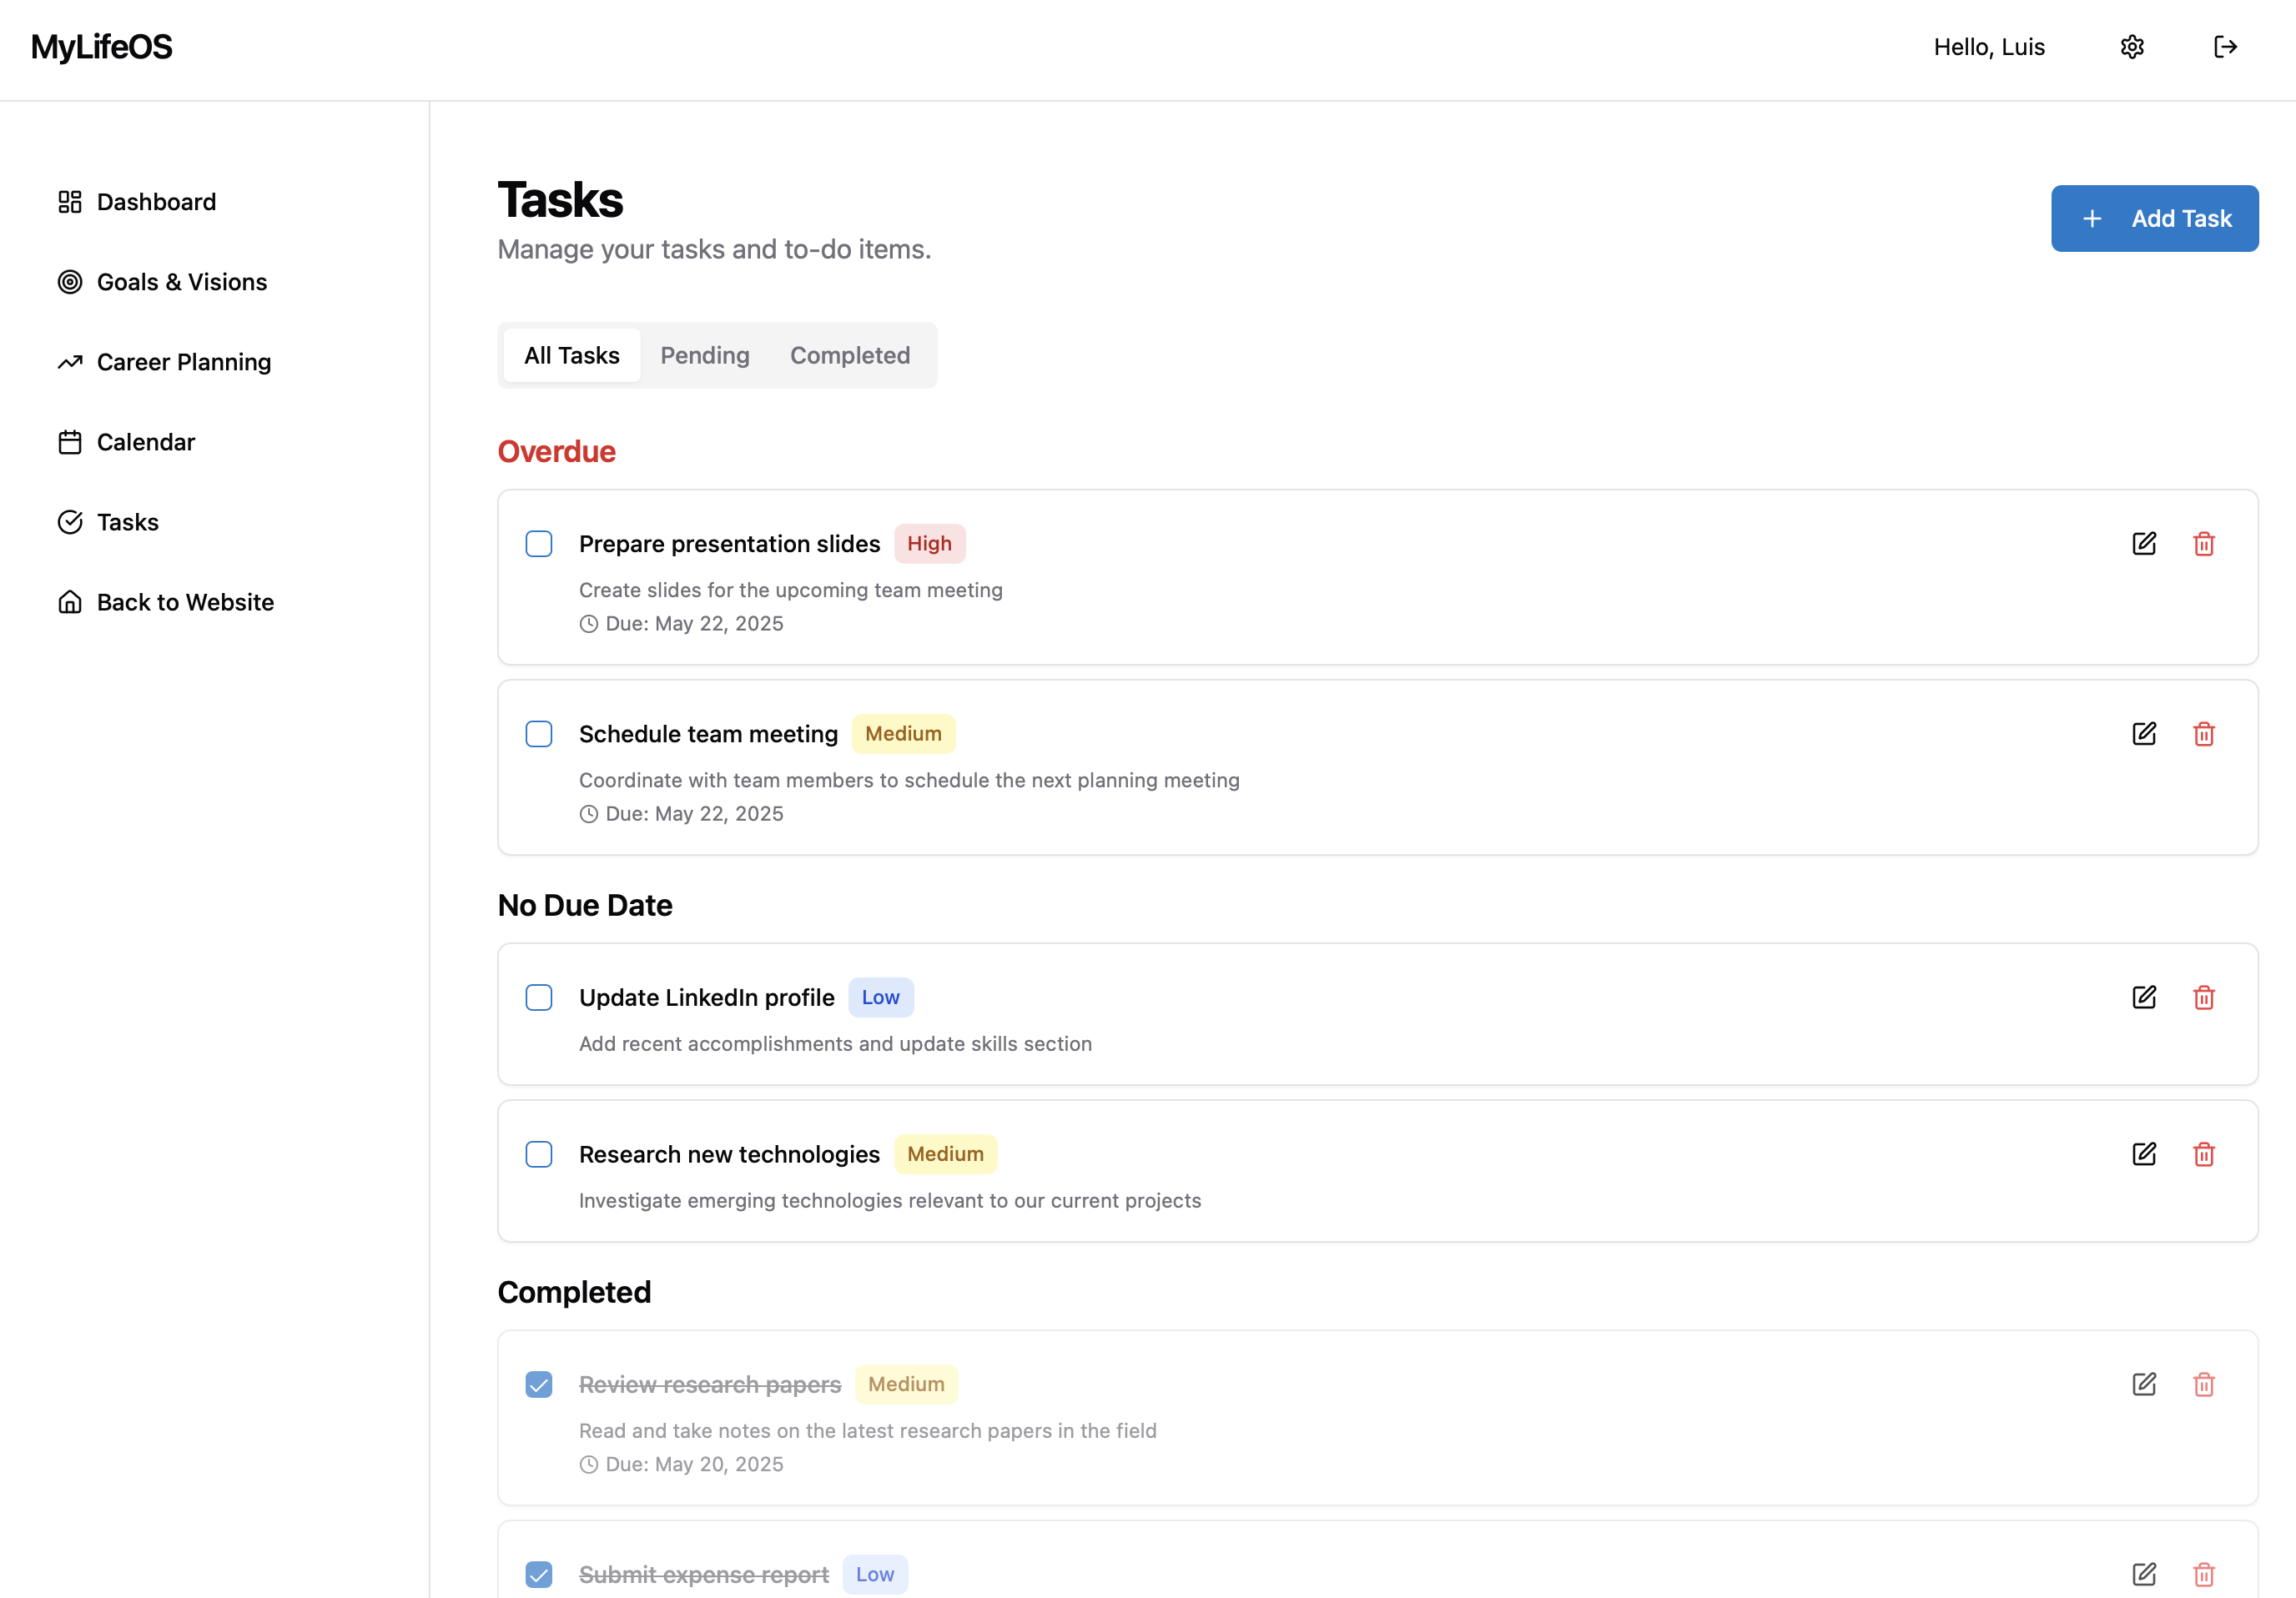Select the Dashboard grid icon in sidebar
Image resolution: width=2296 pixels, height=1598 pixels.
coord(70,201)
